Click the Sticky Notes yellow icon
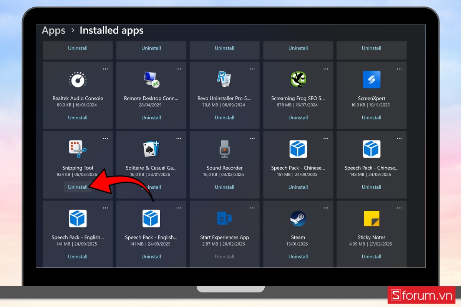 click(x=371, y=218)
